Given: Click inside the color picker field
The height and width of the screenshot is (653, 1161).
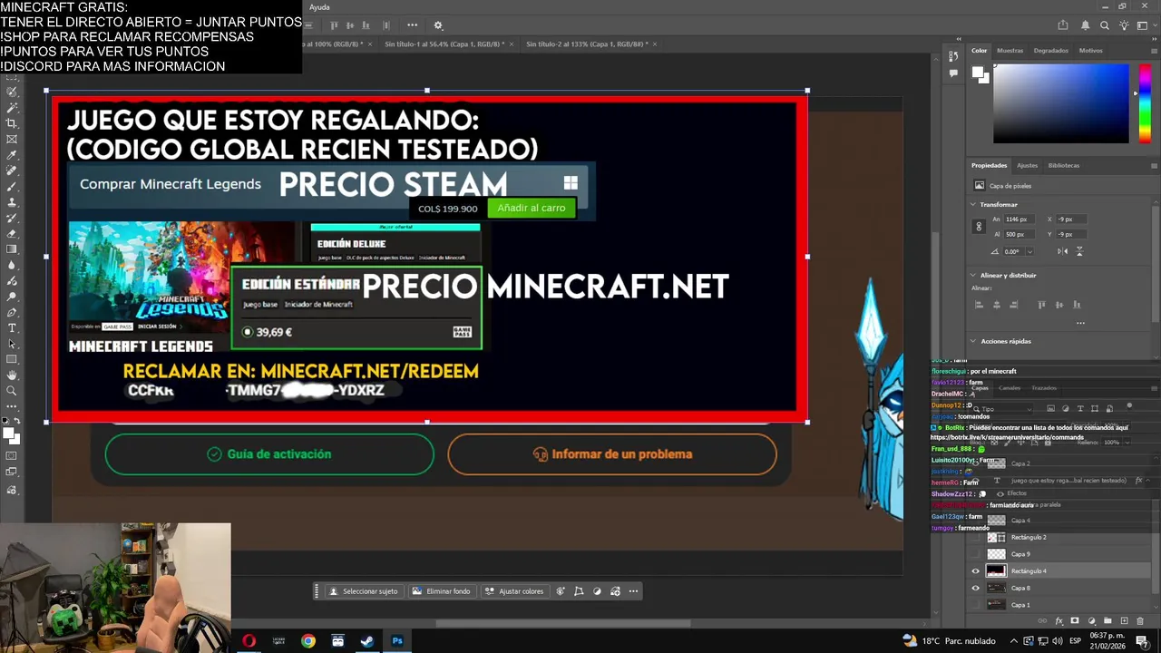Looking at the screenshot, I should [1061, 103].
